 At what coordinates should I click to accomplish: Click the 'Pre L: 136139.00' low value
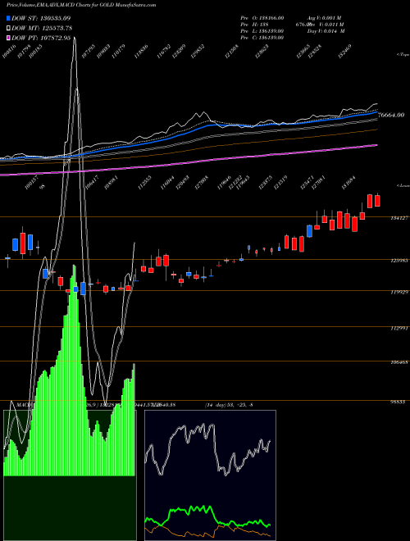tap(262, 31)
